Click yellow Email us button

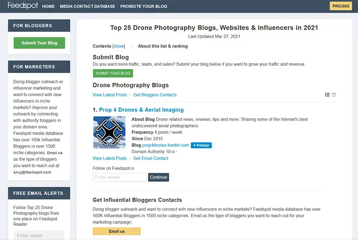click(x=117, y=231)
